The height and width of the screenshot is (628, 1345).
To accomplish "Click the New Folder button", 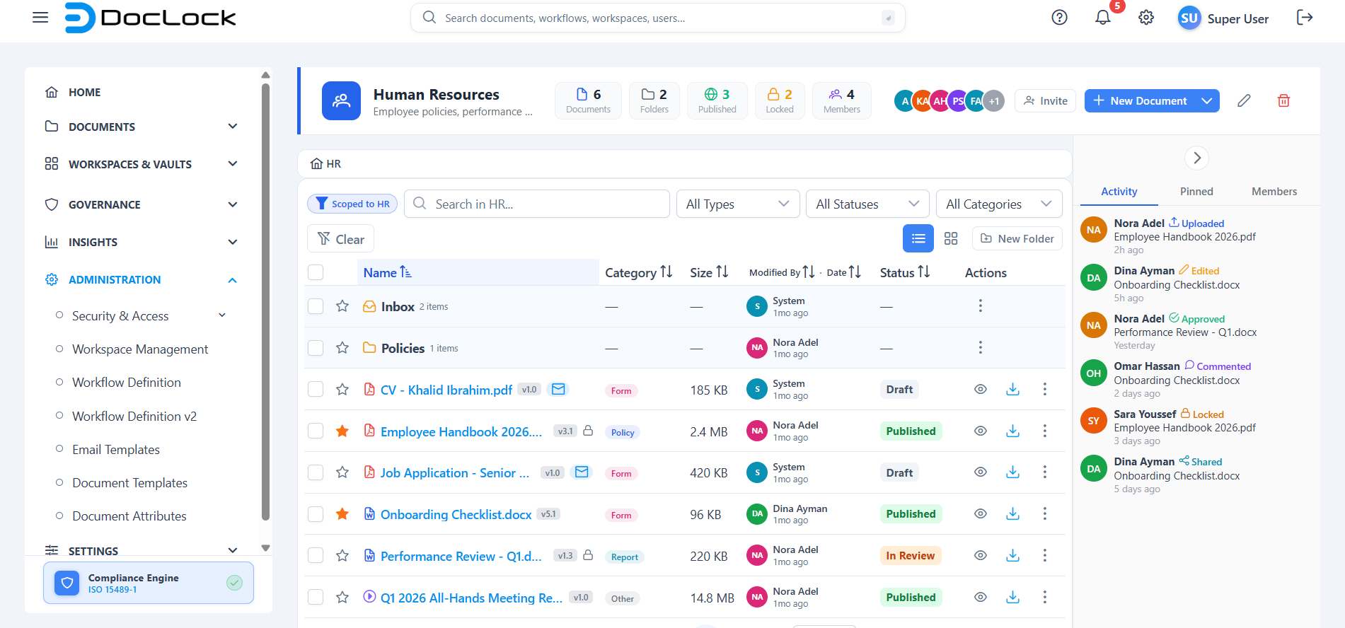I will pyautogui.click(x=1017, y=239).
